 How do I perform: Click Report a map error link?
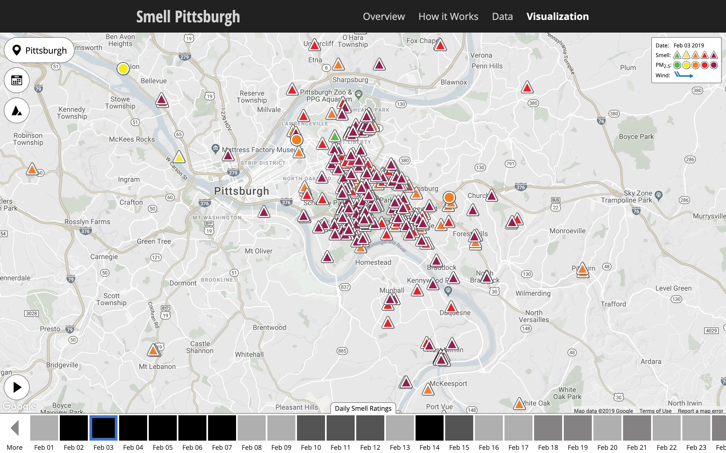(x=700, y=411)
